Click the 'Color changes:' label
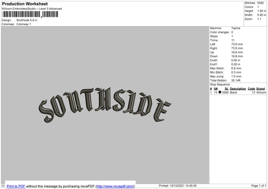This screenshot has height=189, width=268. 220,32
